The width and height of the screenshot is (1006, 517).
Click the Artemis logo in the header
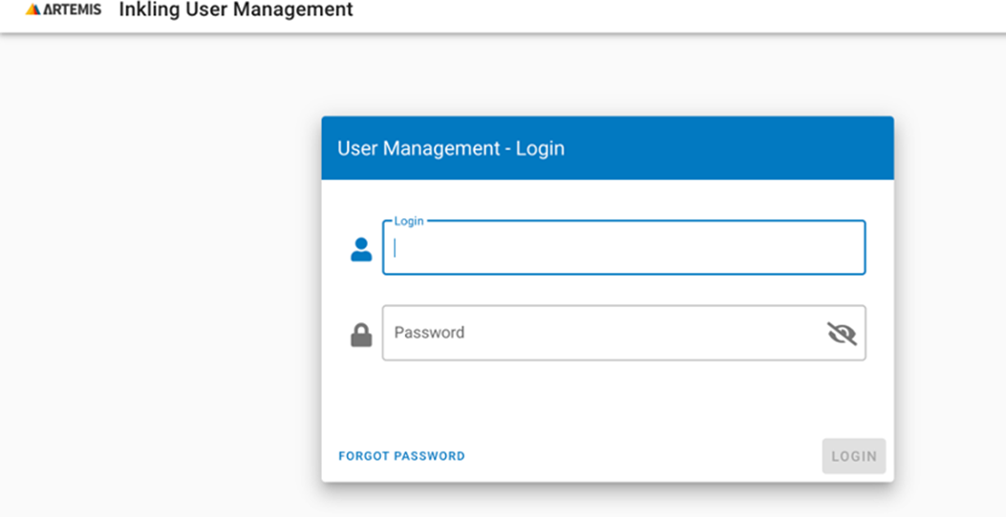coord(63,10)
